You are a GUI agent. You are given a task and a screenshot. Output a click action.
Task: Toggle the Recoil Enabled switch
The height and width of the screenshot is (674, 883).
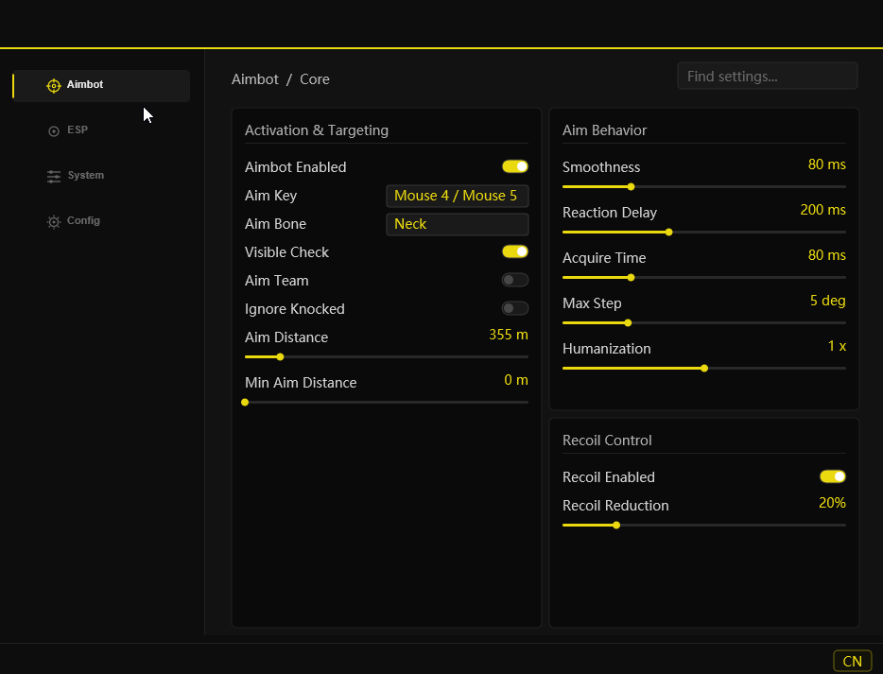pos(832,476)
